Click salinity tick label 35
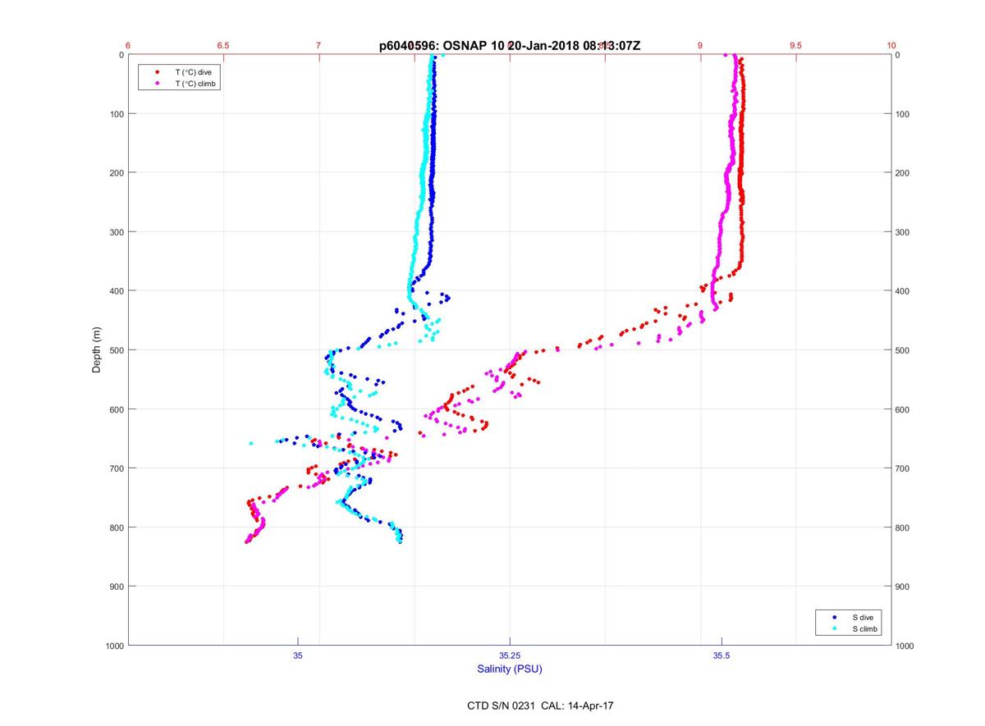This screenshot has height=726, width=985. [x=298, y=656]
